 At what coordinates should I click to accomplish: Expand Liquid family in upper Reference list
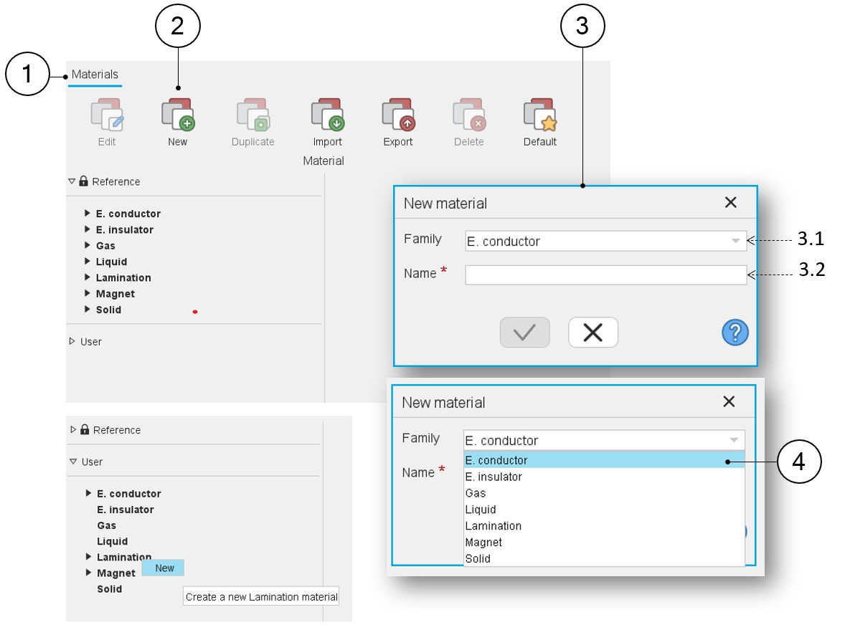88,262
